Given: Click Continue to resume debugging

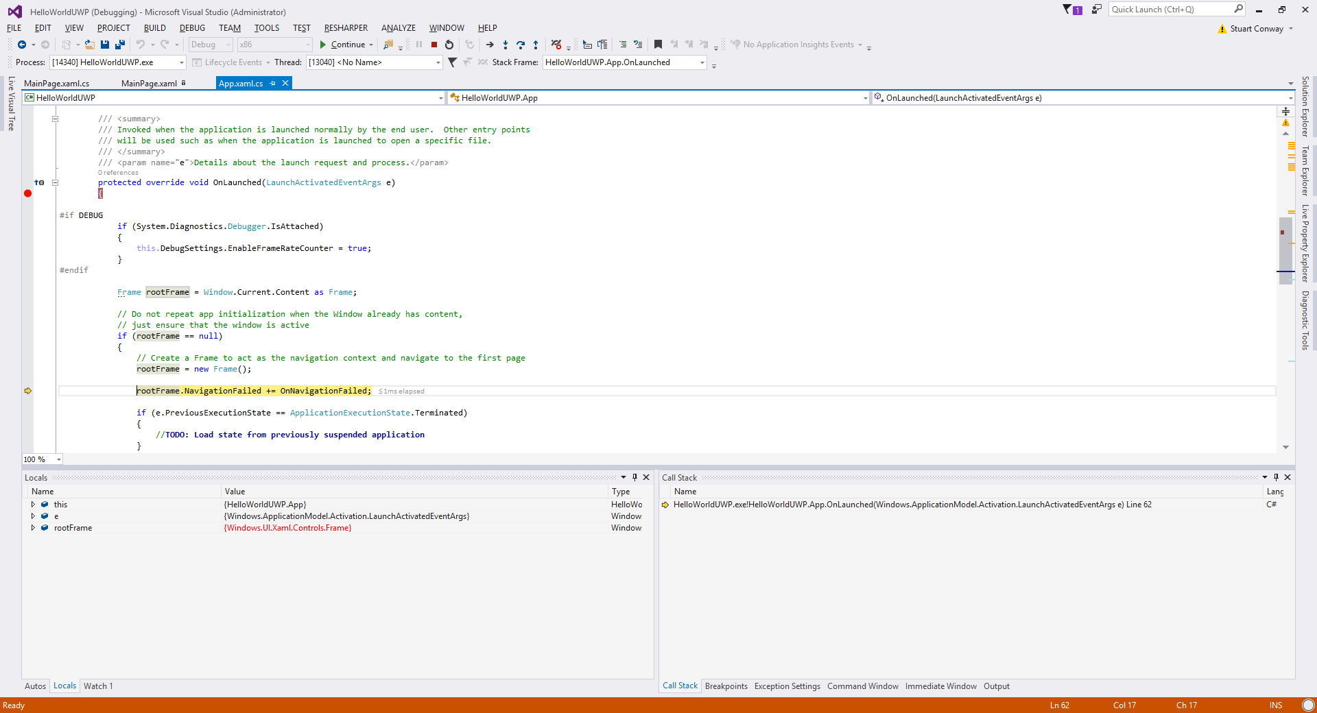Looking at the screenshot, I should [342, 45].
